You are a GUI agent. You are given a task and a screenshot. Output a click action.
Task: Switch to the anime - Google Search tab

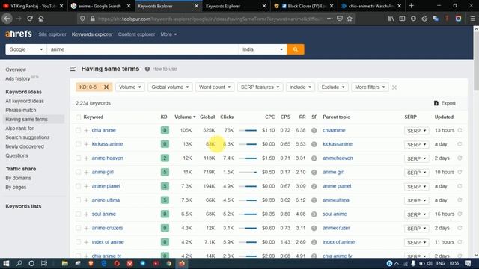pos(100,6)
